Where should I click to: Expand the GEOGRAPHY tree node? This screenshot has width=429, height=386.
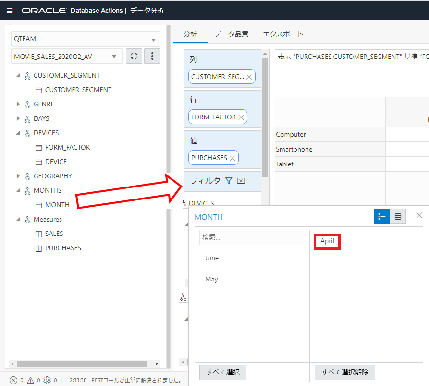[x=18, y=176]
